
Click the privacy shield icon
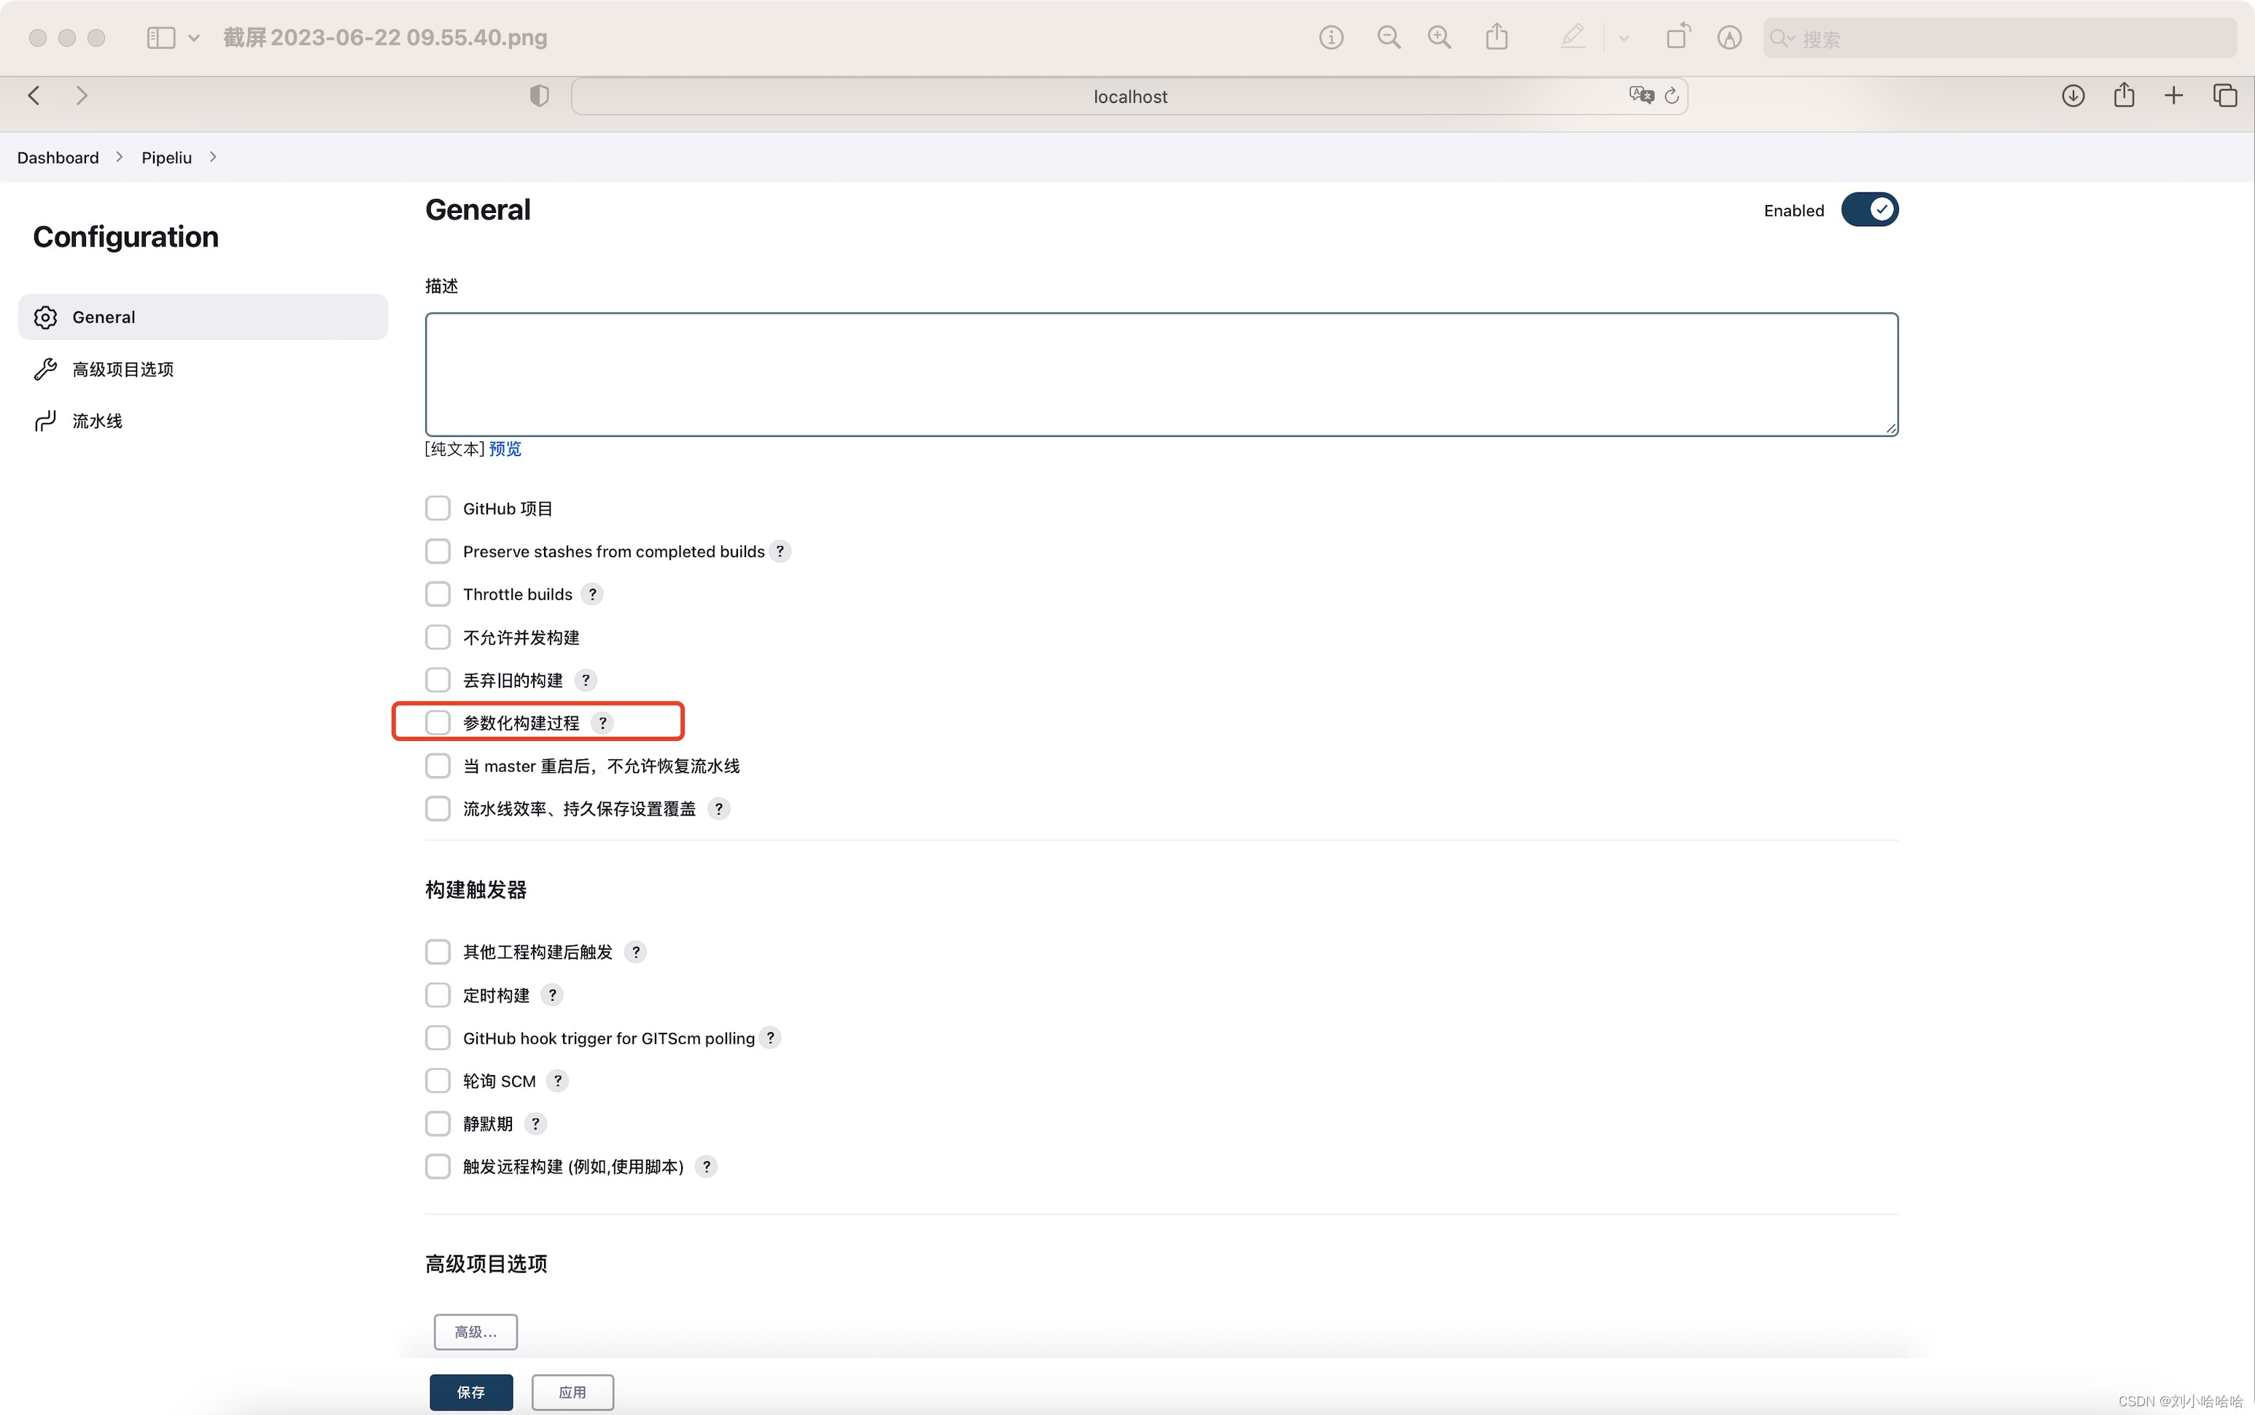coord(539,96)
